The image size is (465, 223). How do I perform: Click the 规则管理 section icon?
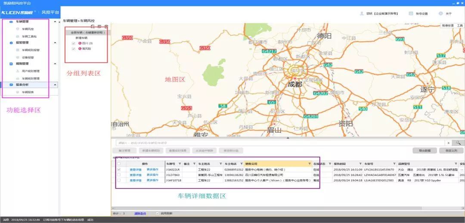point(11,64)
